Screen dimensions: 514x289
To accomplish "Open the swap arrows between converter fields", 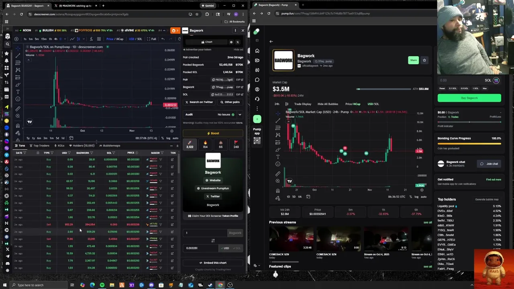I will (213, 240).
